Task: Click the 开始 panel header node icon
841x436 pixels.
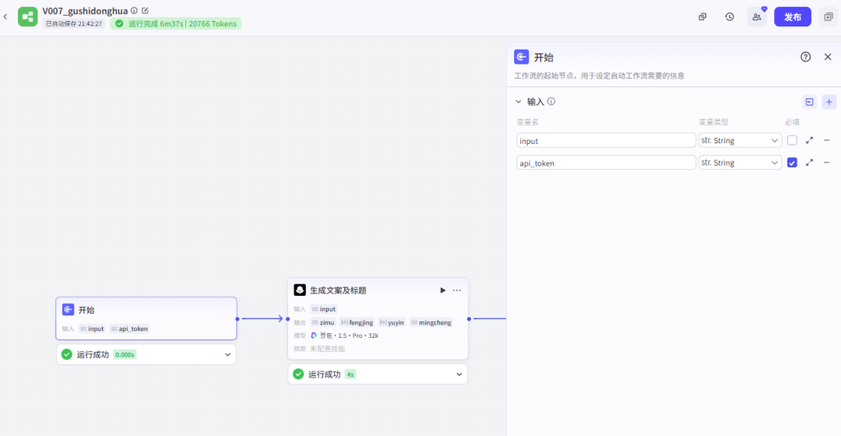Action: pos(521,57)
